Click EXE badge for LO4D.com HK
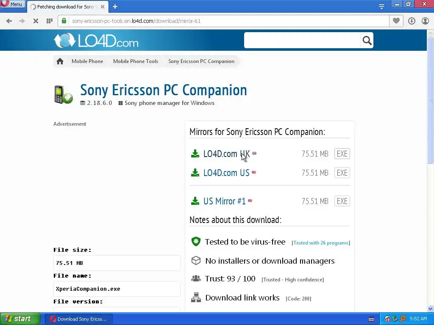Image resolution: width=434 pixels, height=325 pixels. 342,154
